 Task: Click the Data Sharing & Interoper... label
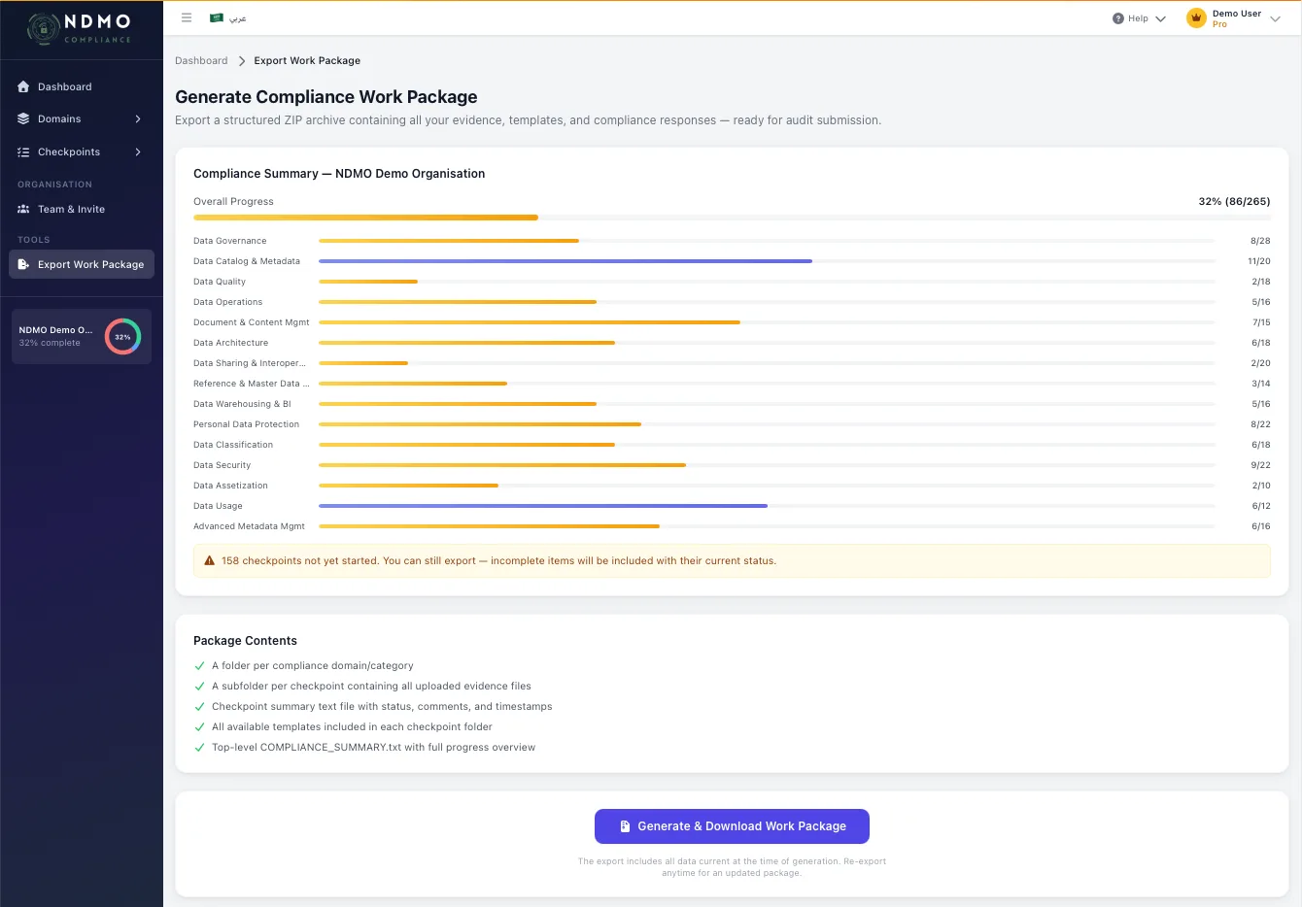coord(250,363)
